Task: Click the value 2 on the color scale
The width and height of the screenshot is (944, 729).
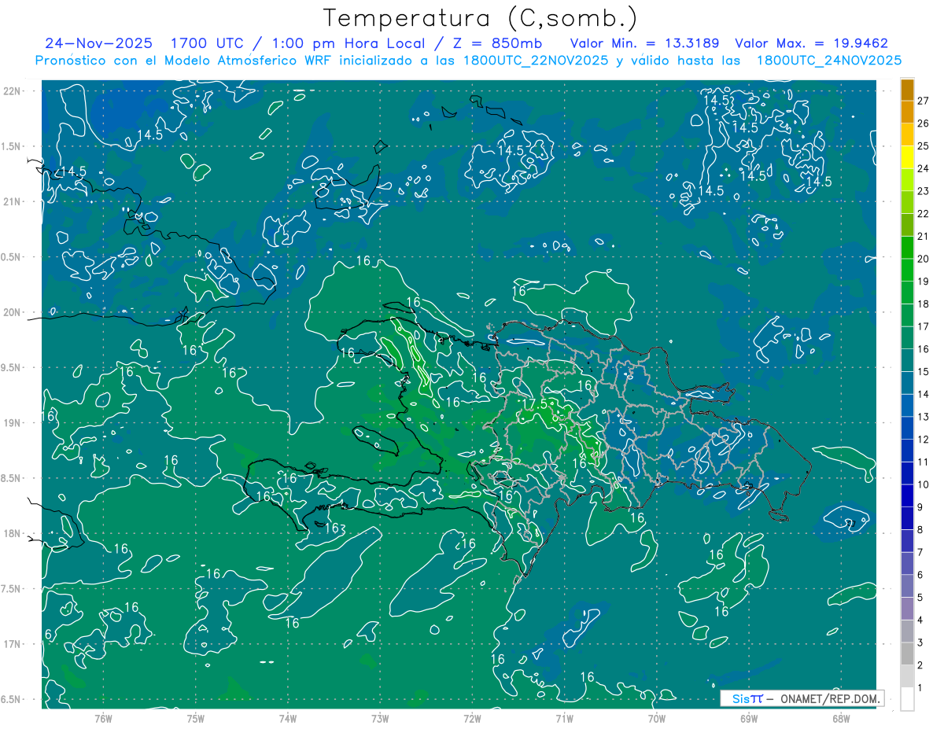Action: click(920, 665)
